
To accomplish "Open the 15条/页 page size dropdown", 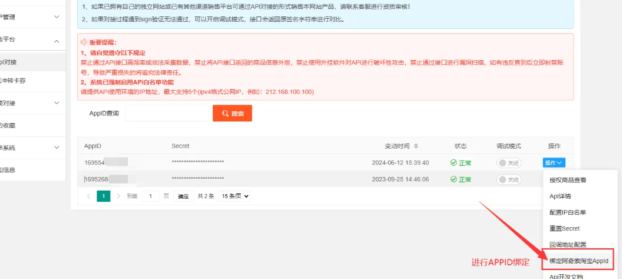I will tap(234, 196).
